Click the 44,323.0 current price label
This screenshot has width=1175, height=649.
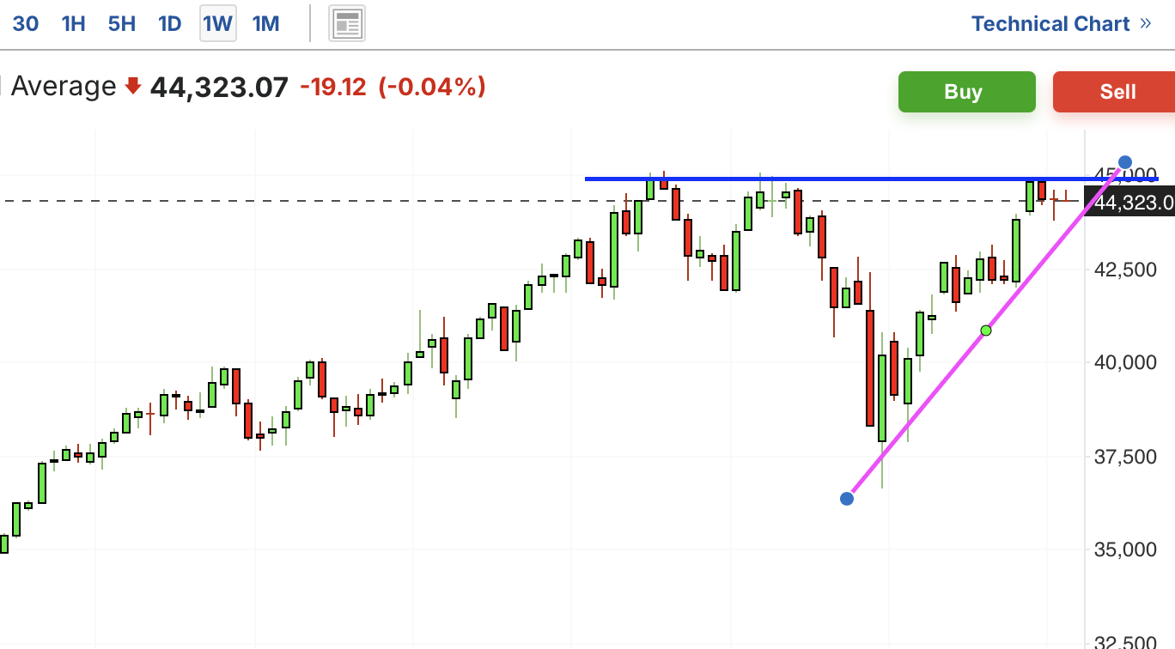point(1129,203)
